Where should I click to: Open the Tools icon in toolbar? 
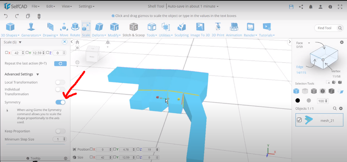(x=151, y=30)
